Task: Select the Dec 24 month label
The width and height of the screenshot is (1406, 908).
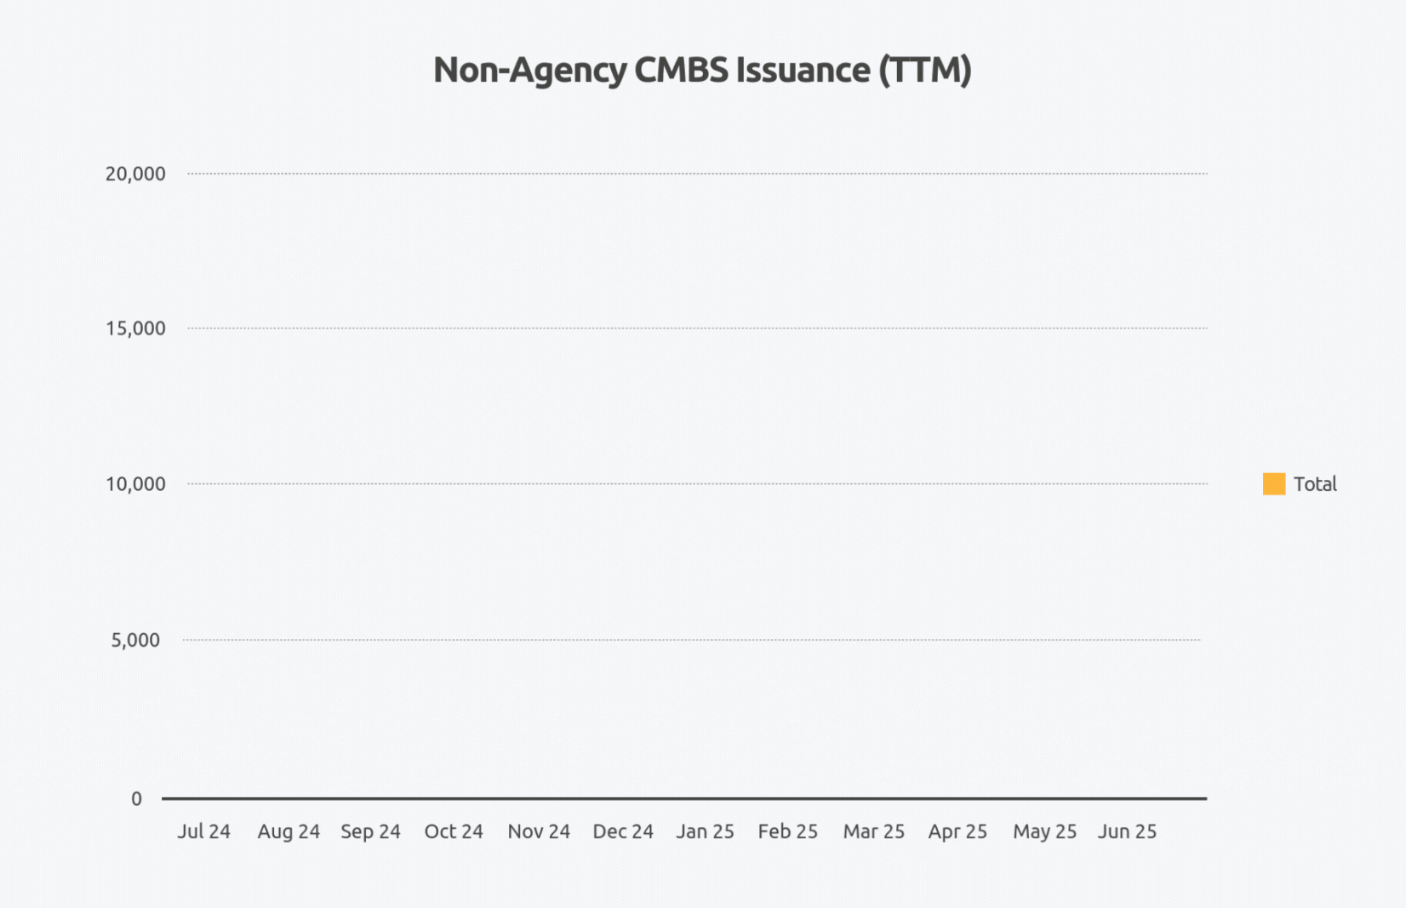Action: pyautogui.click(x=623, y=831)
